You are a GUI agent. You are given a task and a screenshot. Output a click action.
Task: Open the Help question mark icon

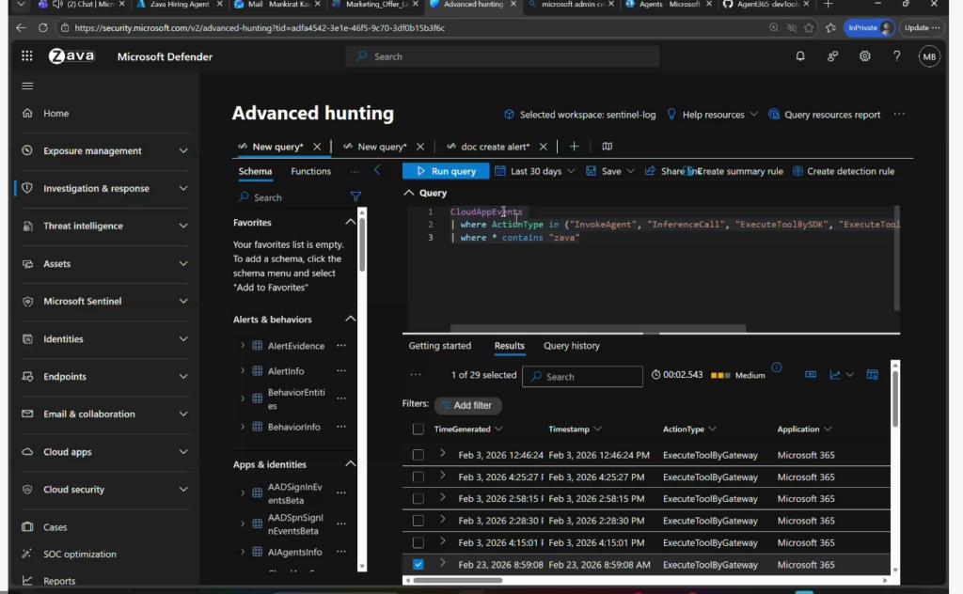pos(896,56)
